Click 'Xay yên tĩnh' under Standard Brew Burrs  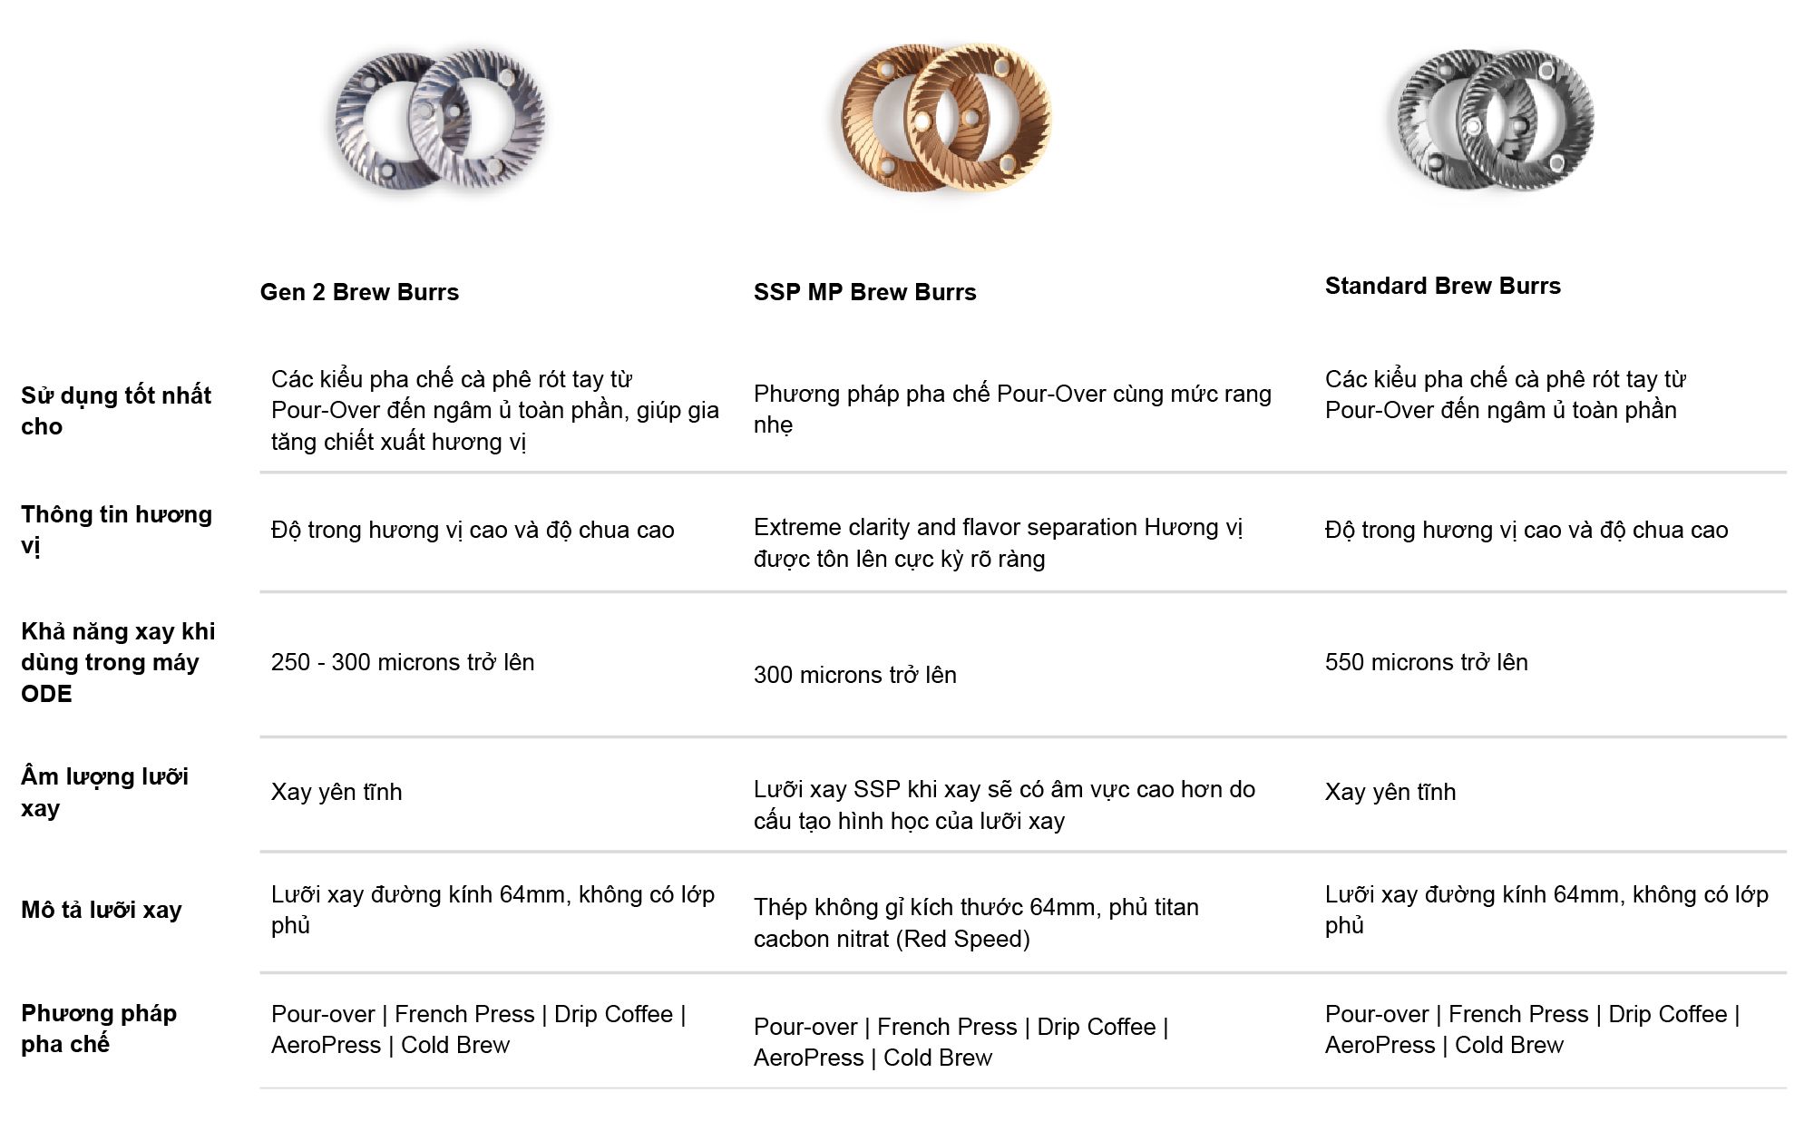click(1390, 792)
